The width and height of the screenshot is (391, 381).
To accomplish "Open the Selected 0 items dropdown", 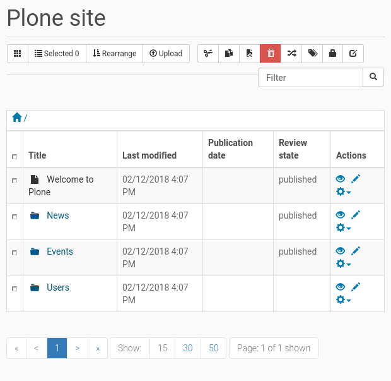I will point(57,54).
